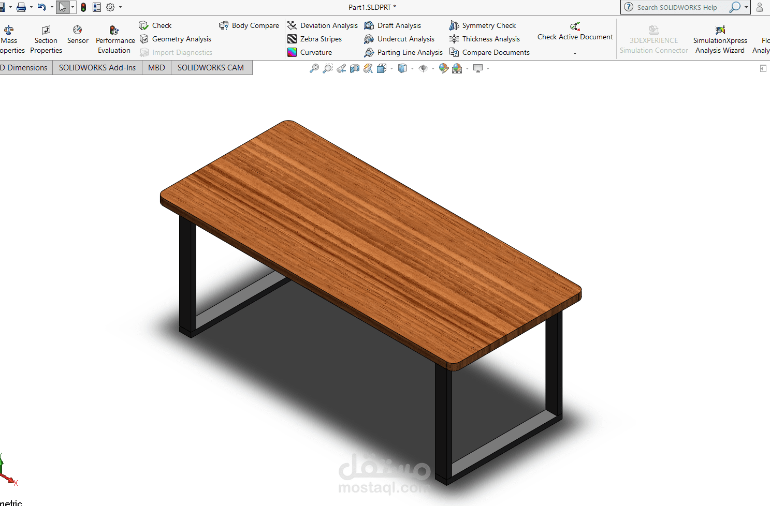Screen dimensions: 770x506
Task: Click the Zoom to Area icon
Action: click(328, 68)
